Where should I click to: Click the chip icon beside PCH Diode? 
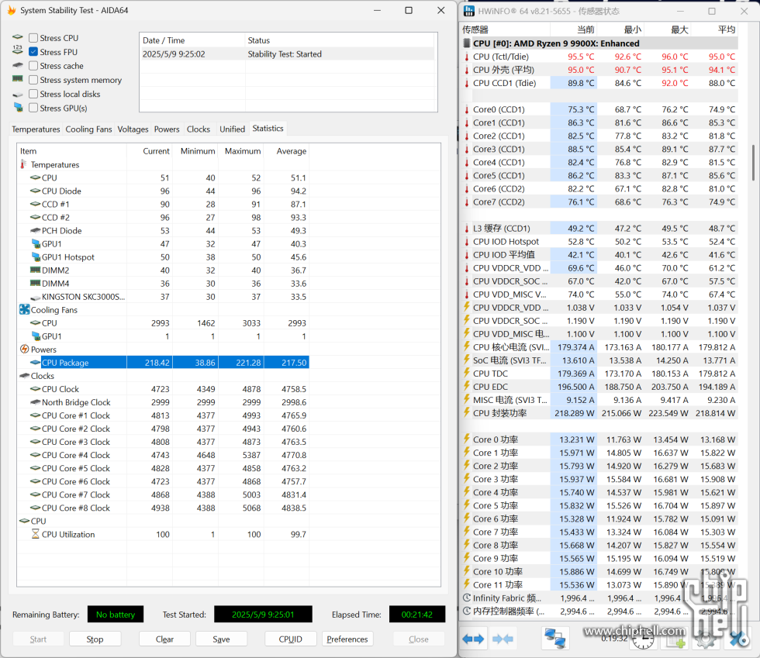coord(36,230)
